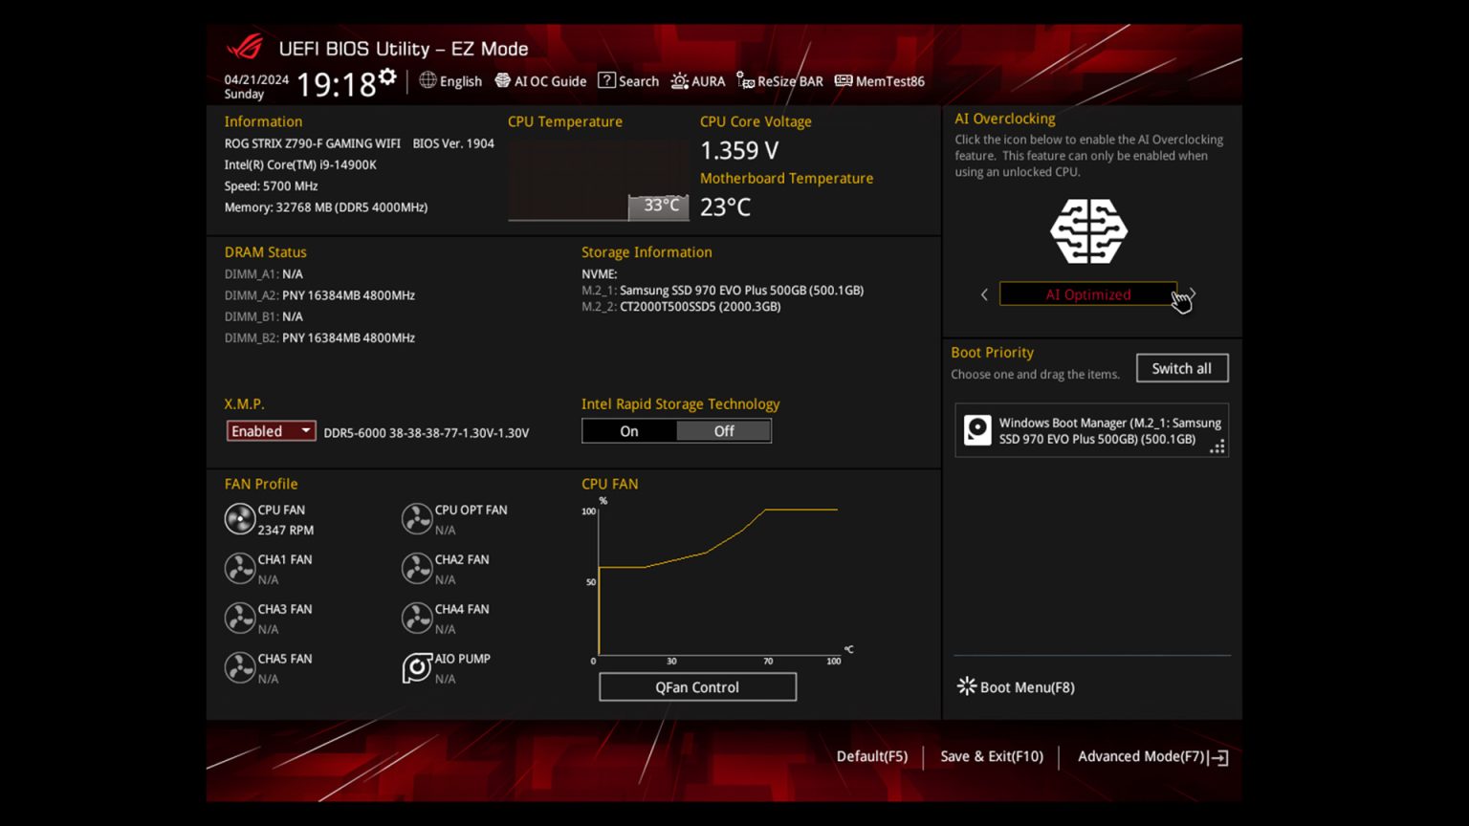Click the Switch all button
This screenshot has width=1469, height=826.
(x=1182, y=368)
